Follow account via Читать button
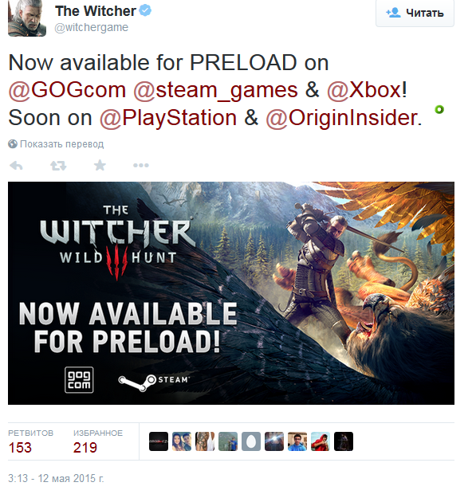The image size is (476, 498). pos(415,13)
